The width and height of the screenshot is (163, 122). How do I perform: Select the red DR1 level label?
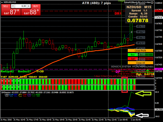click(118, 14)
